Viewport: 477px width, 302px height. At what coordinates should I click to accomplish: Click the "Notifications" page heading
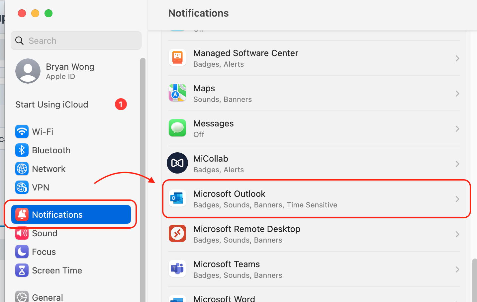(x=198, y=13)
